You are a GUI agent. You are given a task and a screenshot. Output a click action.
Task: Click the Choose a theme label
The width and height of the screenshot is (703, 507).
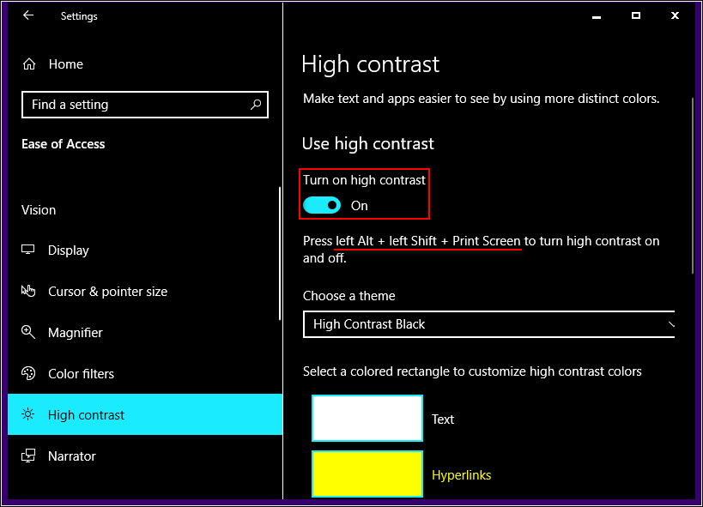click(x=348, y=296)
